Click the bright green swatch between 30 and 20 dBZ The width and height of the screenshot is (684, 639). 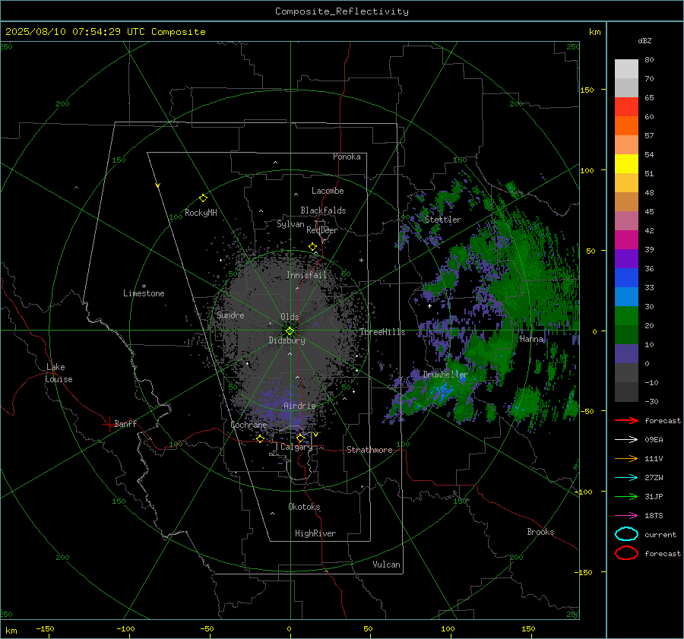pyautogui.click(x=626, y=316)
